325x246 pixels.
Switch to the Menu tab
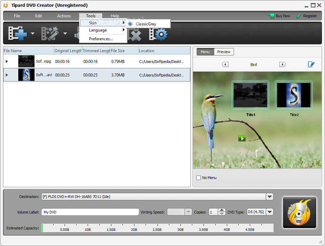click(205, 52)
